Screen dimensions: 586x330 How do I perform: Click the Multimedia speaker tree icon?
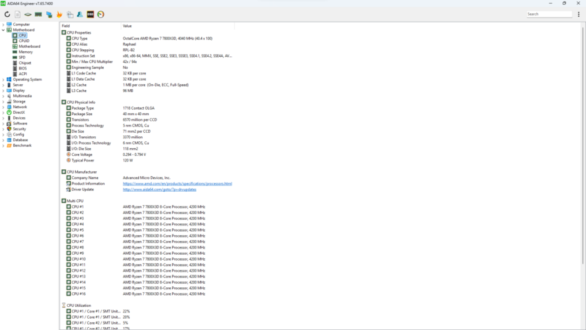[9, 95]
